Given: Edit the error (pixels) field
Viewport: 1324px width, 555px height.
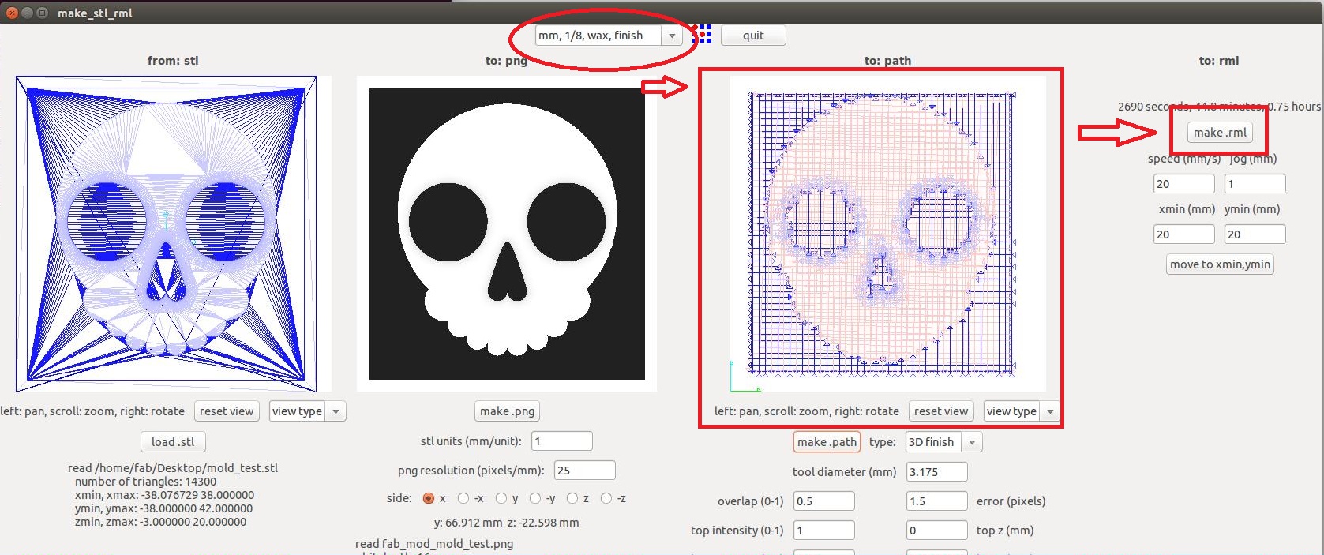Looking at the screenshot, I should click(x=936, y=501).
